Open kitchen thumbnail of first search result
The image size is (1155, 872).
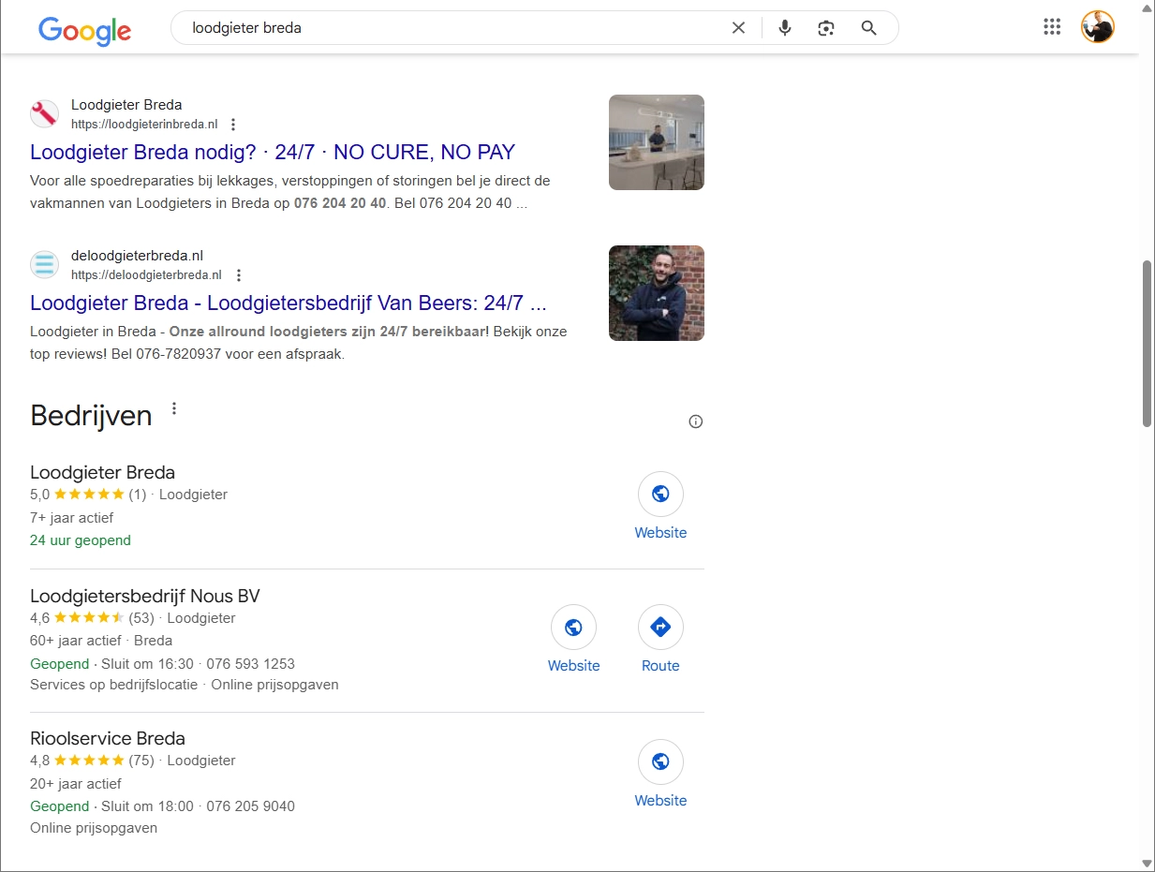click(657, 142)
